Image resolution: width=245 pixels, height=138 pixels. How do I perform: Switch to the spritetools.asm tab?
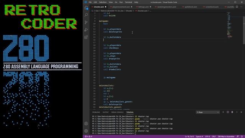[x=191, y=7]
